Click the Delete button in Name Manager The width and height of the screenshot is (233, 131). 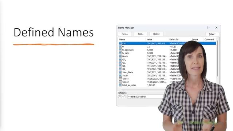point(157,34)
